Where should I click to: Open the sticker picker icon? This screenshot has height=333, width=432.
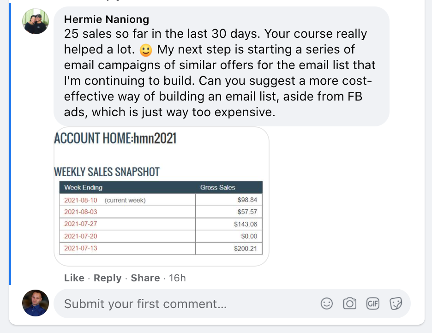point(395,303)
